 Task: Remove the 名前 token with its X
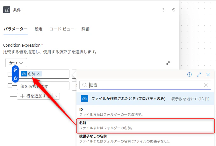(x=39, y=74)
